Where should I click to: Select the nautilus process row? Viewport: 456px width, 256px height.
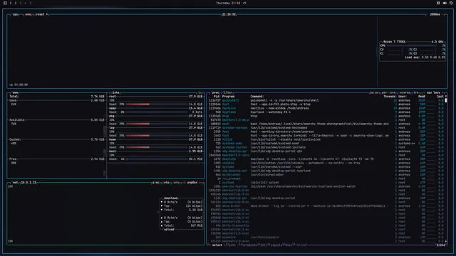click(326, 108)
